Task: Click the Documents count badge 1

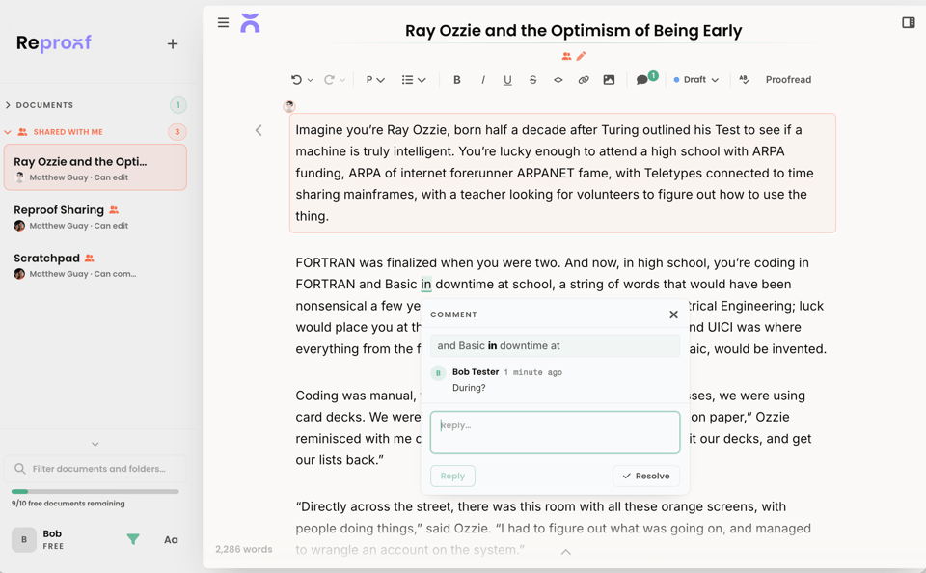Action: [178, 105]
